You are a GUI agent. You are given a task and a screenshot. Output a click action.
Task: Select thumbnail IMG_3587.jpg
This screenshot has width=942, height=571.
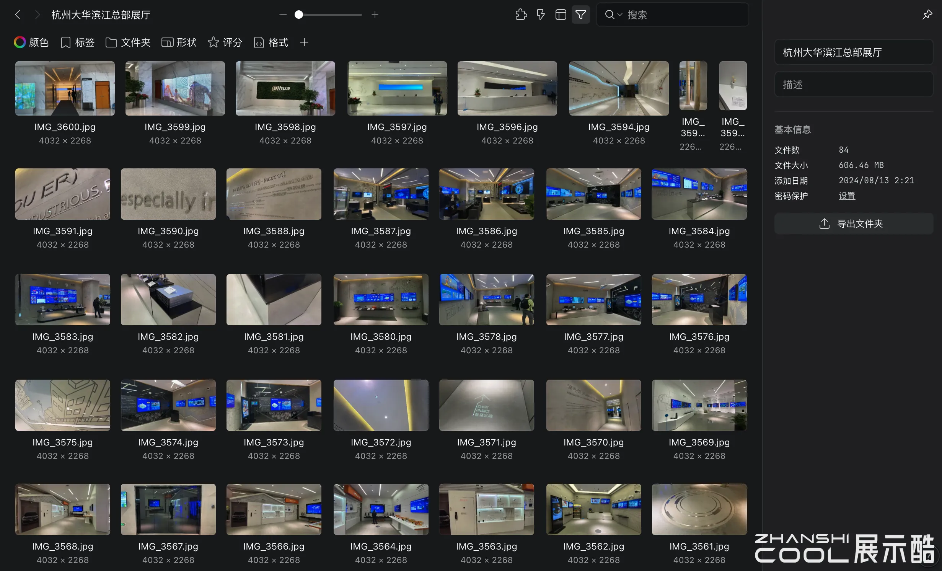pos(381,194)
